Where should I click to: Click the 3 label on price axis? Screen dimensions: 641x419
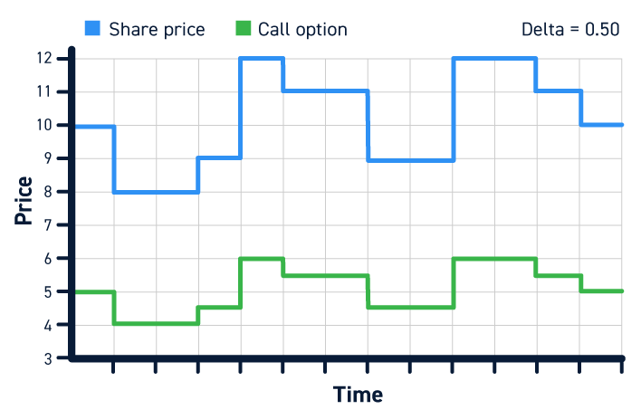tap(48, 359)
